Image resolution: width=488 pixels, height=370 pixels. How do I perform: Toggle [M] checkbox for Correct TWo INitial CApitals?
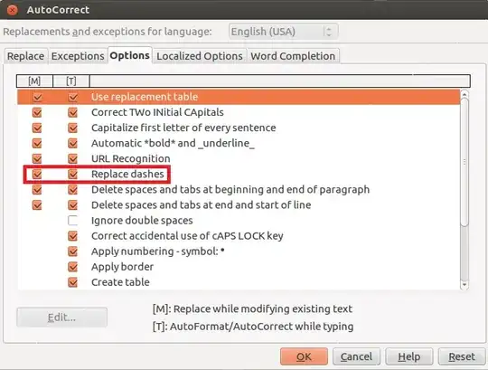click(x=37, y=112)
